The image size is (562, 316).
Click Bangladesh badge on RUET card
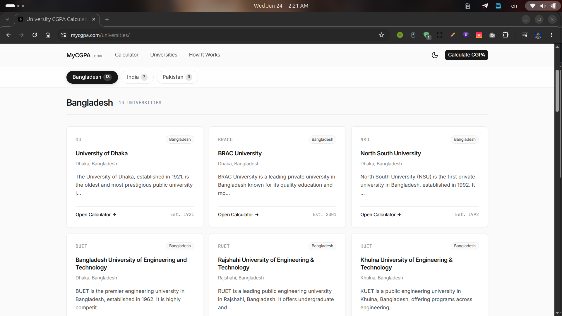pos(322,246)
